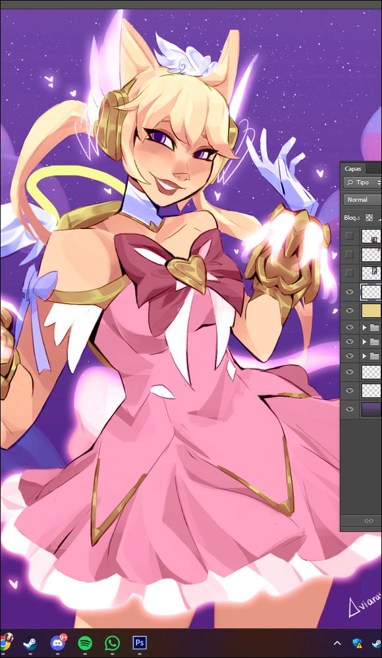This screenshot has width=382, height=658.
Task: Open Steam from the taskbar
Action: coord(30,643)
